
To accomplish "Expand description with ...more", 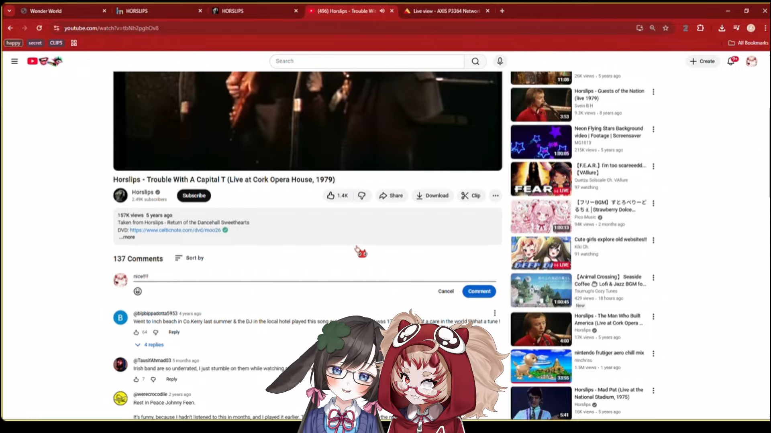I will [x=127, y=237].
